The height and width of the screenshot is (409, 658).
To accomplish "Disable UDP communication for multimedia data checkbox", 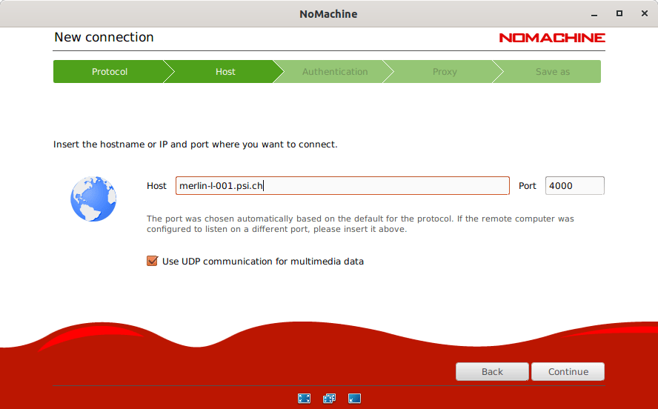I will (153, 261).
